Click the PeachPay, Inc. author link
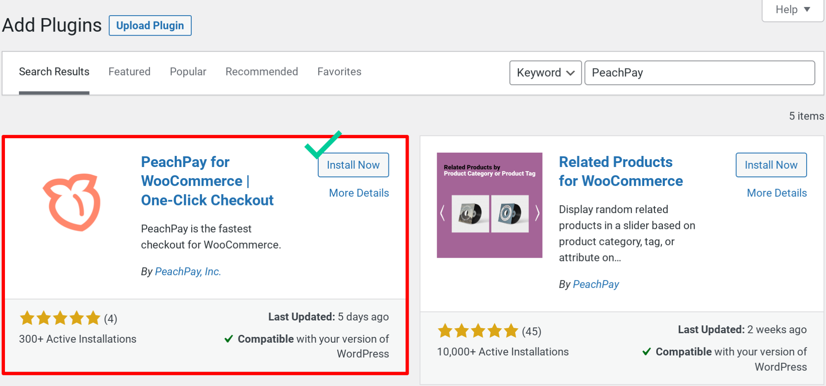826x386 pixels. click(x=188, y=271)
